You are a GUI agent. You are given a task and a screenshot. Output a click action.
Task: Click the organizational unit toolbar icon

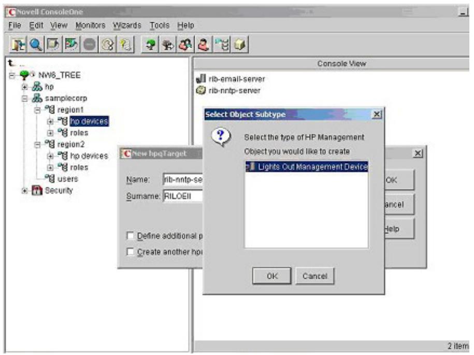[222, 45]
